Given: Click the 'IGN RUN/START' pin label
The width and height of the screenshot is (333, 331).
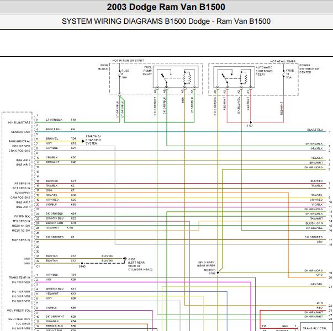Looking at the screenshot, I should click(19, 122).
